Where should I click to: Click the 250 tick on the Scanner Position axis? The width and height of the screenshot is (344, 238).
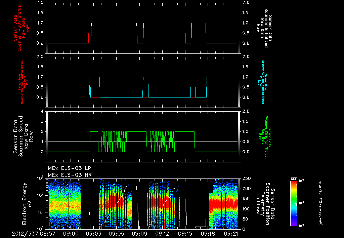point(246,178)
